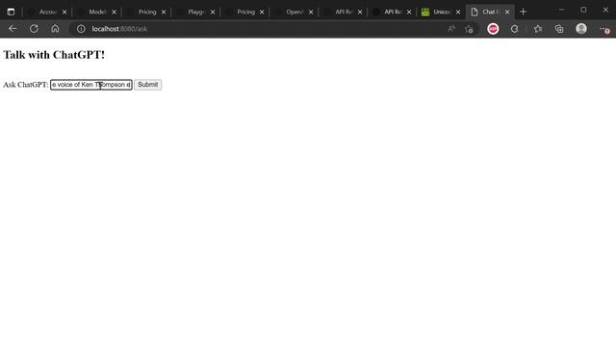616x347 pixels.
Task: Go to the browser Home page
Action: 55,29
